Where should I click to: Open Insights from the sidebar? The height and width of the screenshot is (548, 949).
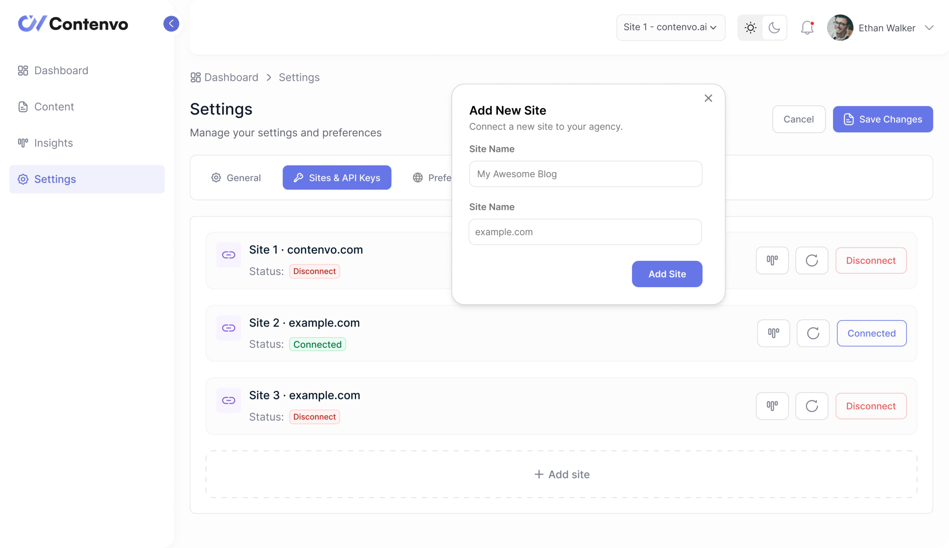coord(53,143)
